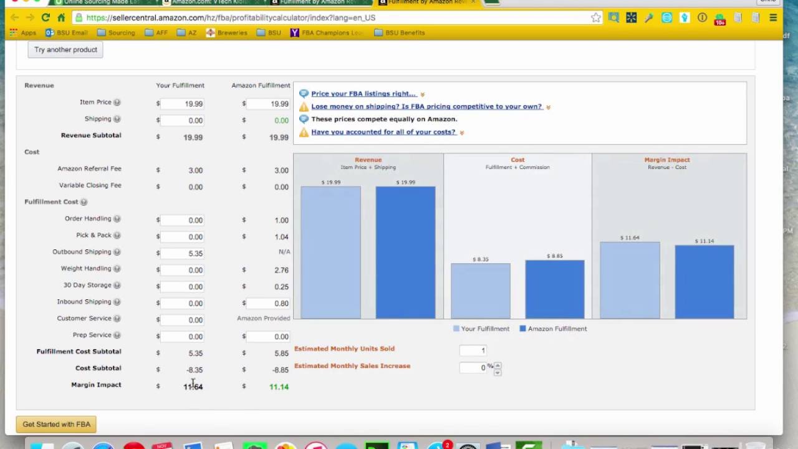
Task: Click the circled info extension icon
Action: click(702, 17)
